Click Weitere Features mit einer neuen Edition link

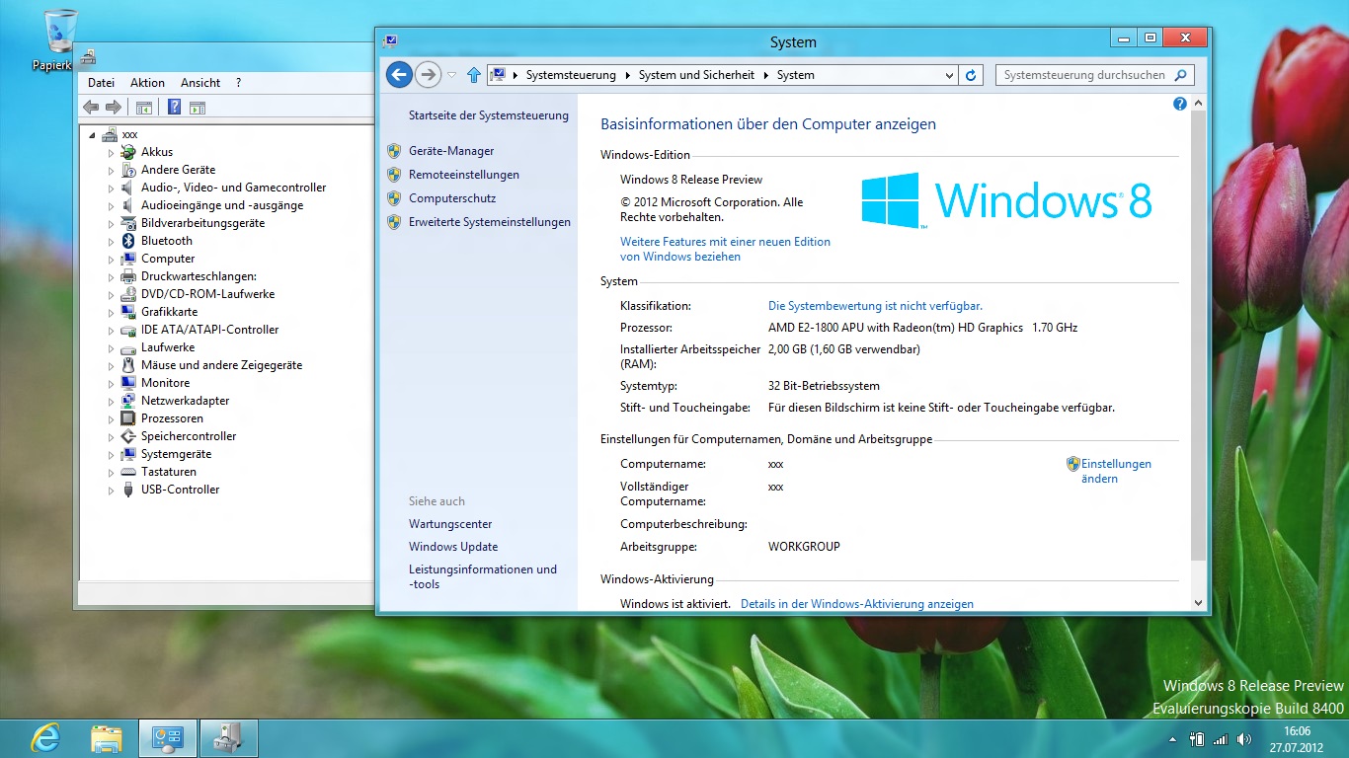[725, 249]
